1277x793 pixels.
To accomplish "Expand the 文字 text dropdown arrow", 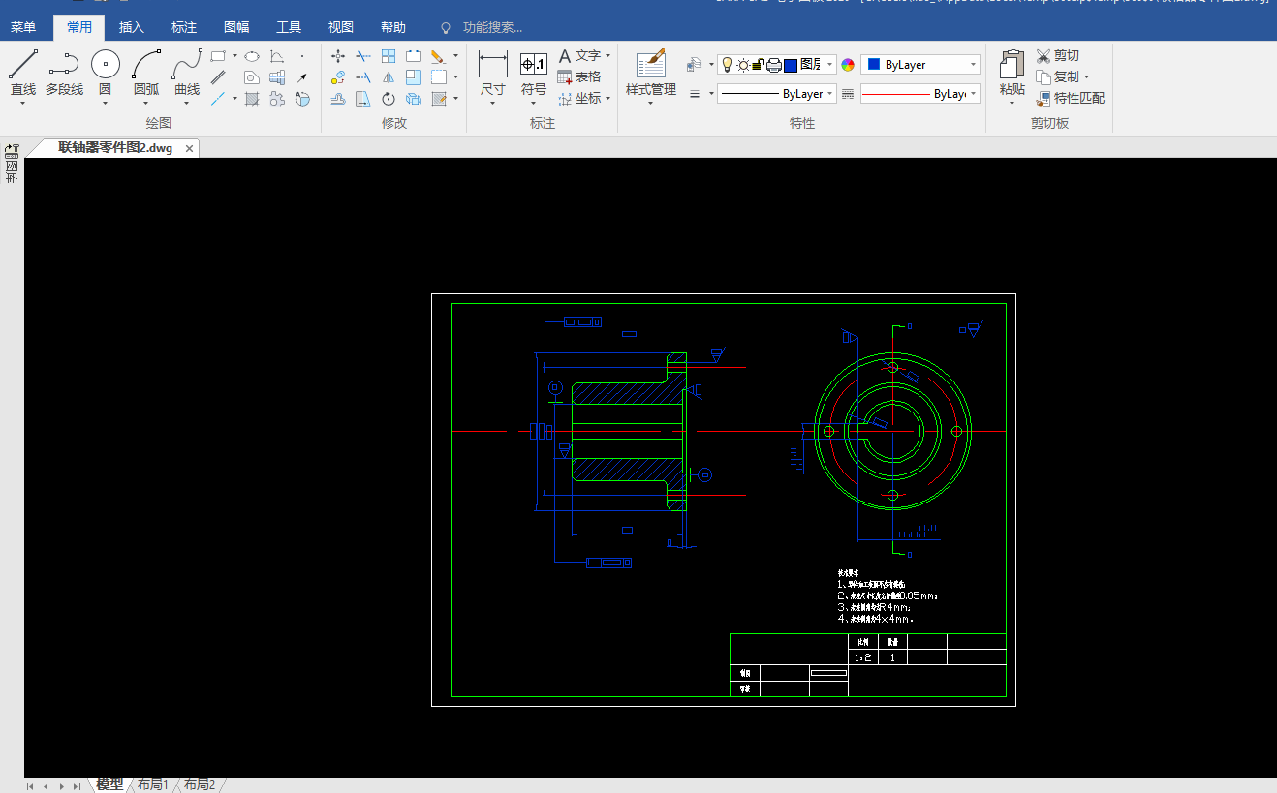I will 608,56.
